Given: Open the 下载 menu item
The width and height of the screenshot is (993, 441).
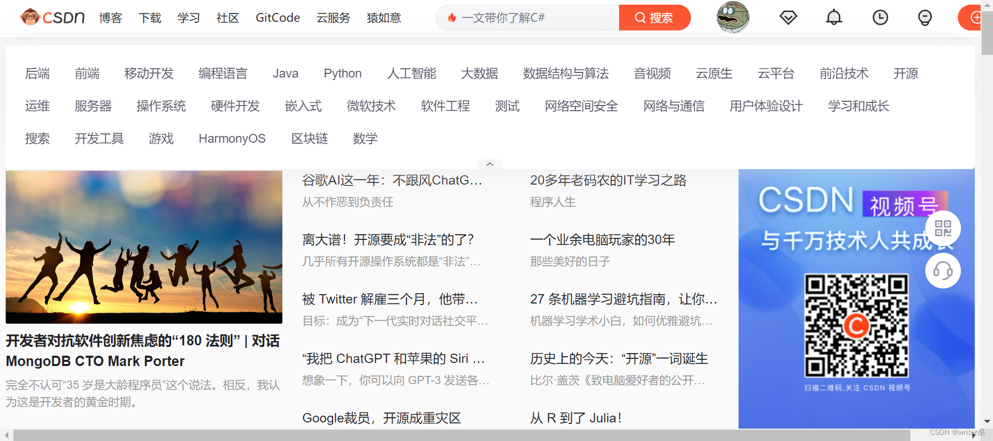Looking at the screenshot, I should tap(150, 18).
